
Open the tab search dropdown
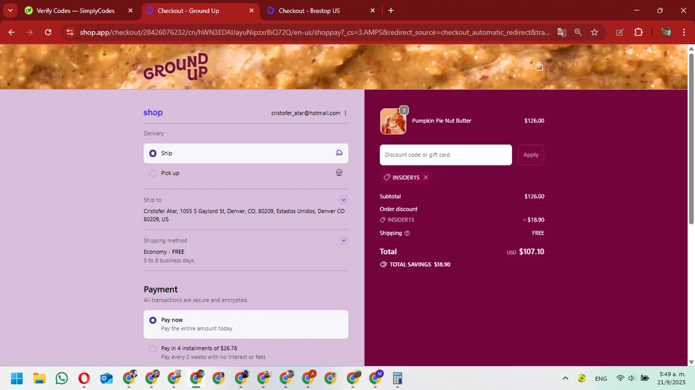[x=10, y=11]
